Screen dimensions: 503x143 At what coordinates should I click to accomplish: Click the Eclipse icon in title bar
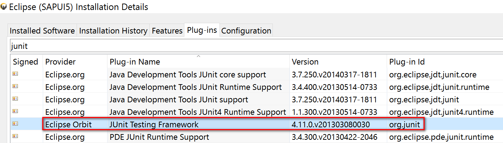point(4,7)
